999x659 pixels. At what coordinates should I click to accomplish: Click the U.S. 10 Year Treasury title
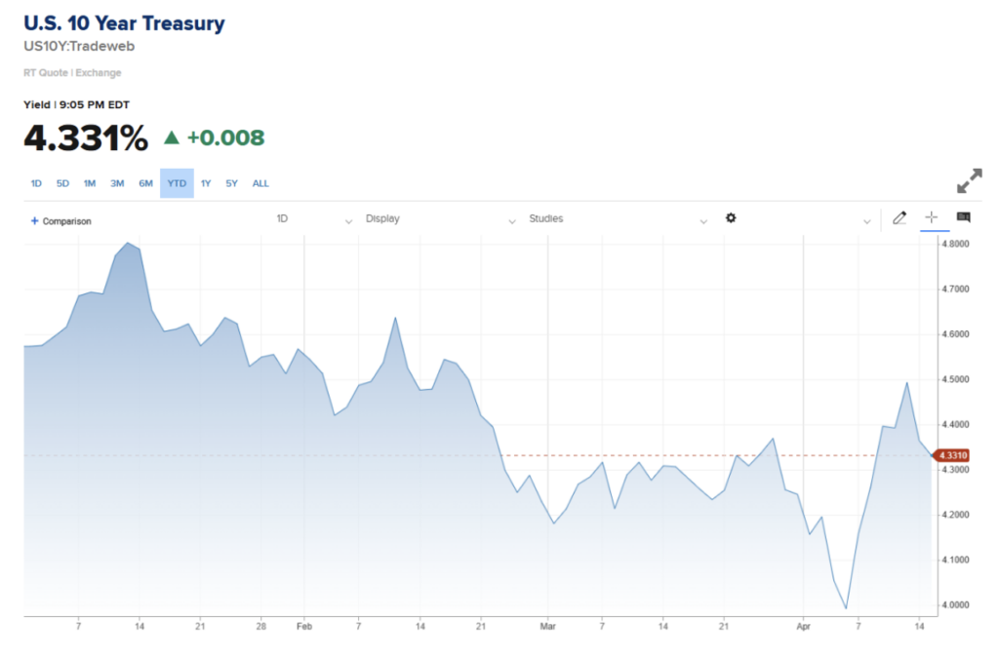pyautogui.click(x=124, y=23)
